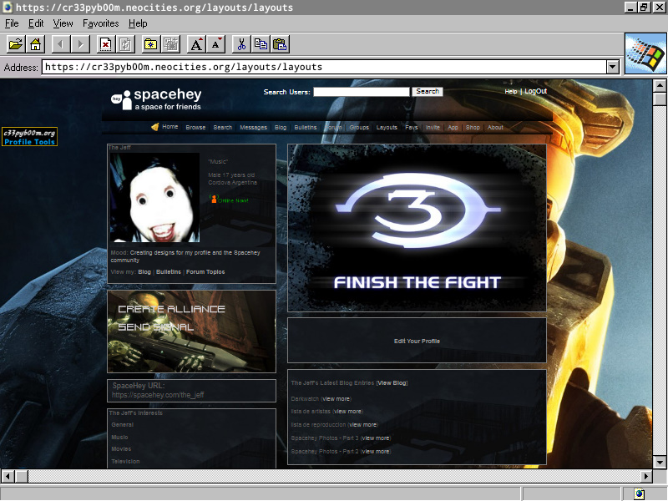668x501 pixels.
Task: Click the vertical scrollbar up arrow
Action: 660,86
